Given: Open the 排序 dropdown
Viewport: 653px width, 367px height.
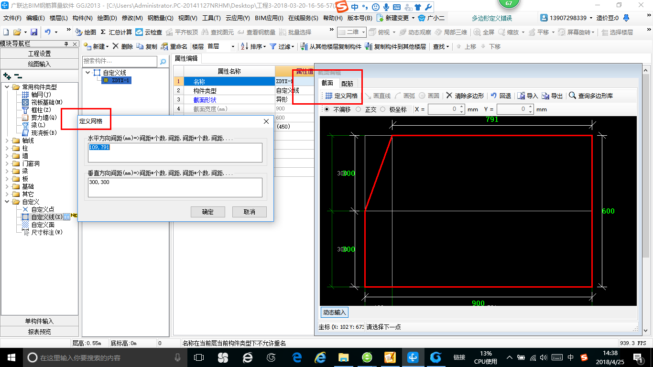Looking at the screenshot, I should click(253, 46).
